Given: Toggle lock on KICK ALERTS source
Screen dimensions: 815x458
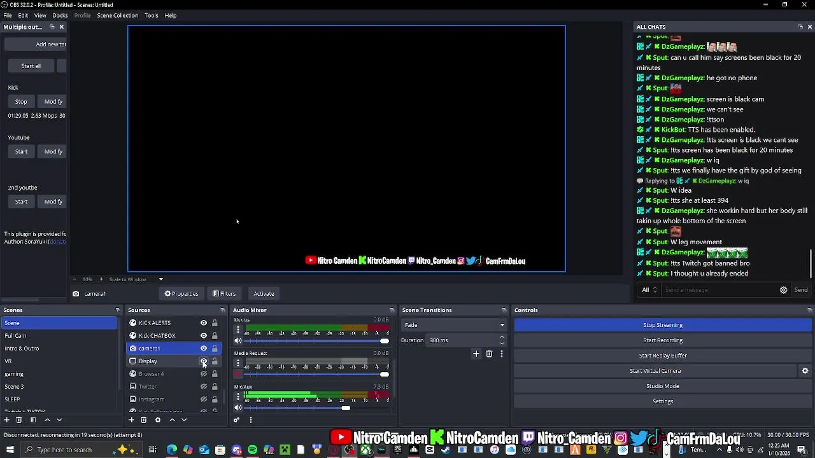Looking at the screenshot, I should 215,323.
